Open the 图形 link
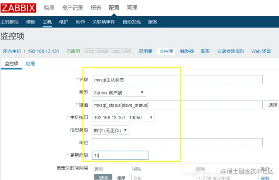Image resolution: width=279 pixels, height=180 pixels. pyautogui.click(x=205, y=51)
